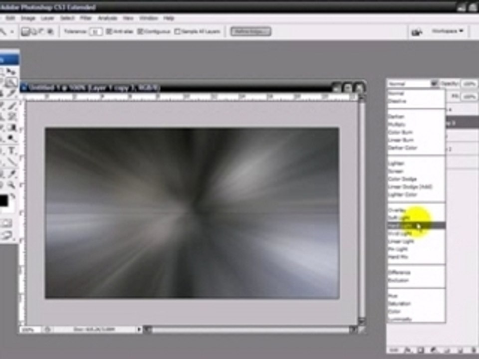The height and width of the screenshot is (359, 479).
Task: Select the Magic Wand tool
Action: (11, 82)
